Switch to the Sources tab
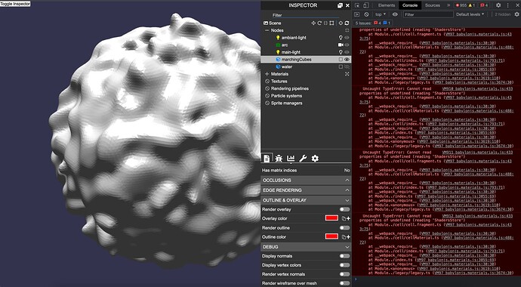This screenshot has height=287, width=521. (x=433, y=5)
